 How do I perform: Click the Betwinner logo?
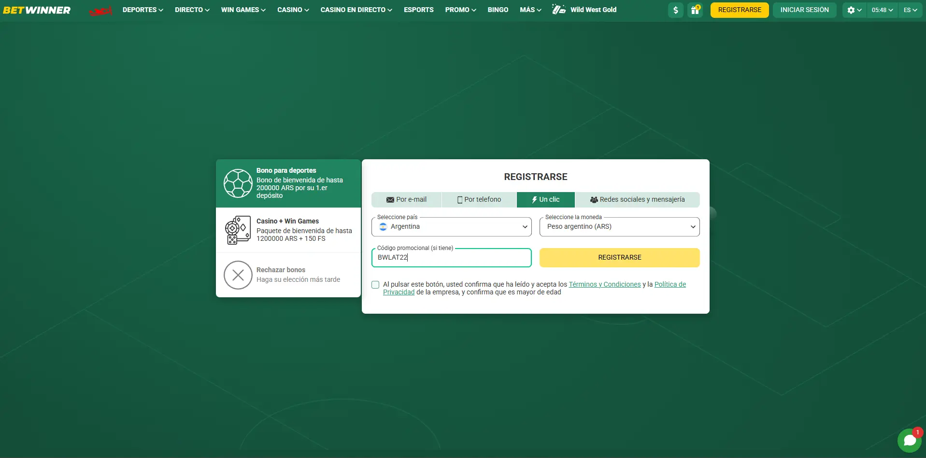[x=37, y=10]
